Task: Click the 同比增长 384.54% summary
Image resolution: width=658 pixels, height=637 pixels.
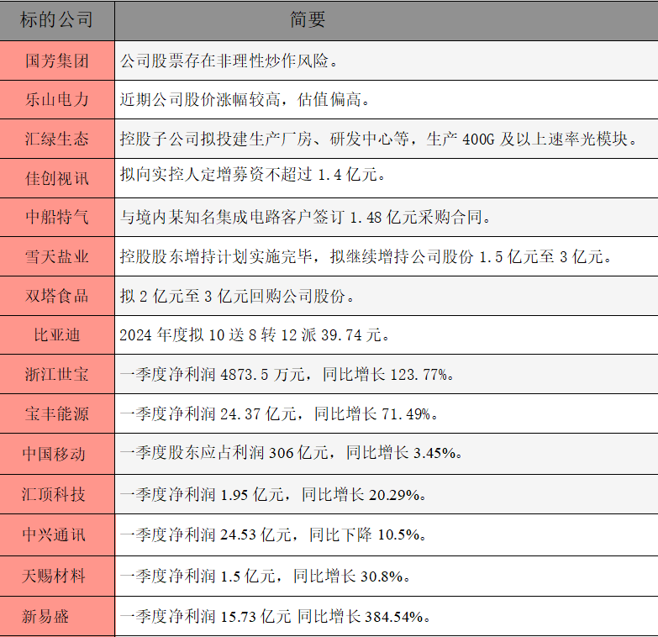Action: click(x=276, y=617)
